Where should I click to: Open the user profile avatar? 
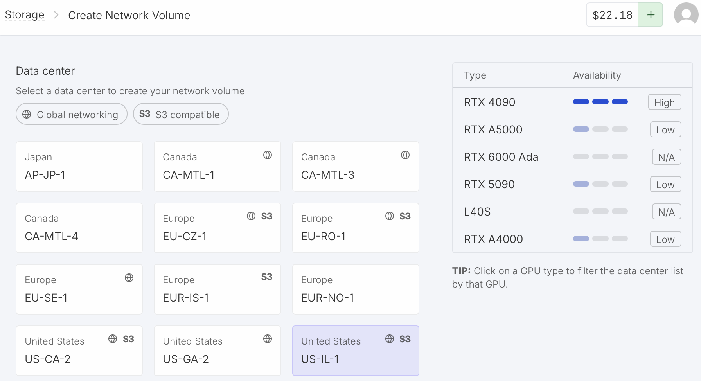[686, 15]
